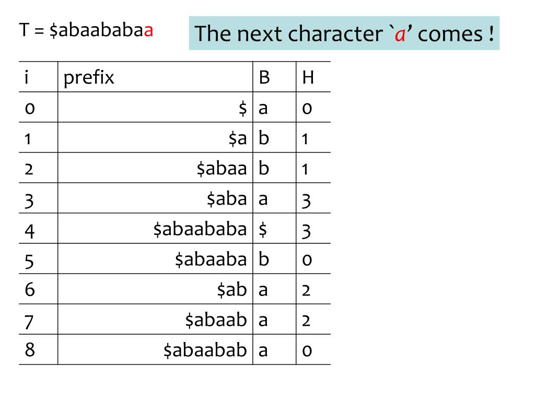The height and width of the screenshot is (401, 535).
Task: Click the prefix cell '$abaaba'
Action: tap(211, 259)
